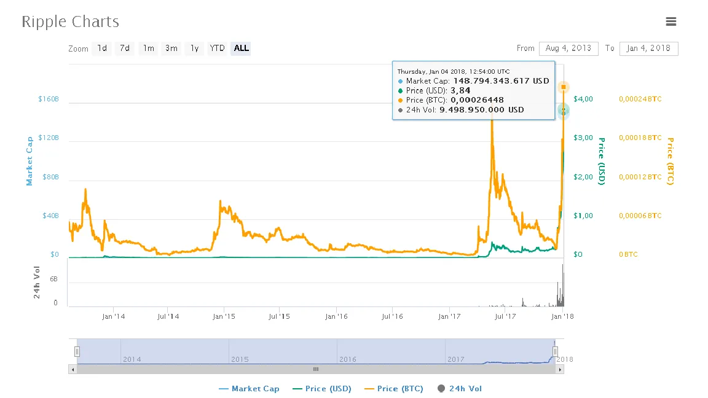Click the Jan '17 x-axis label
The image size is (708, 398).
[449, 316]
